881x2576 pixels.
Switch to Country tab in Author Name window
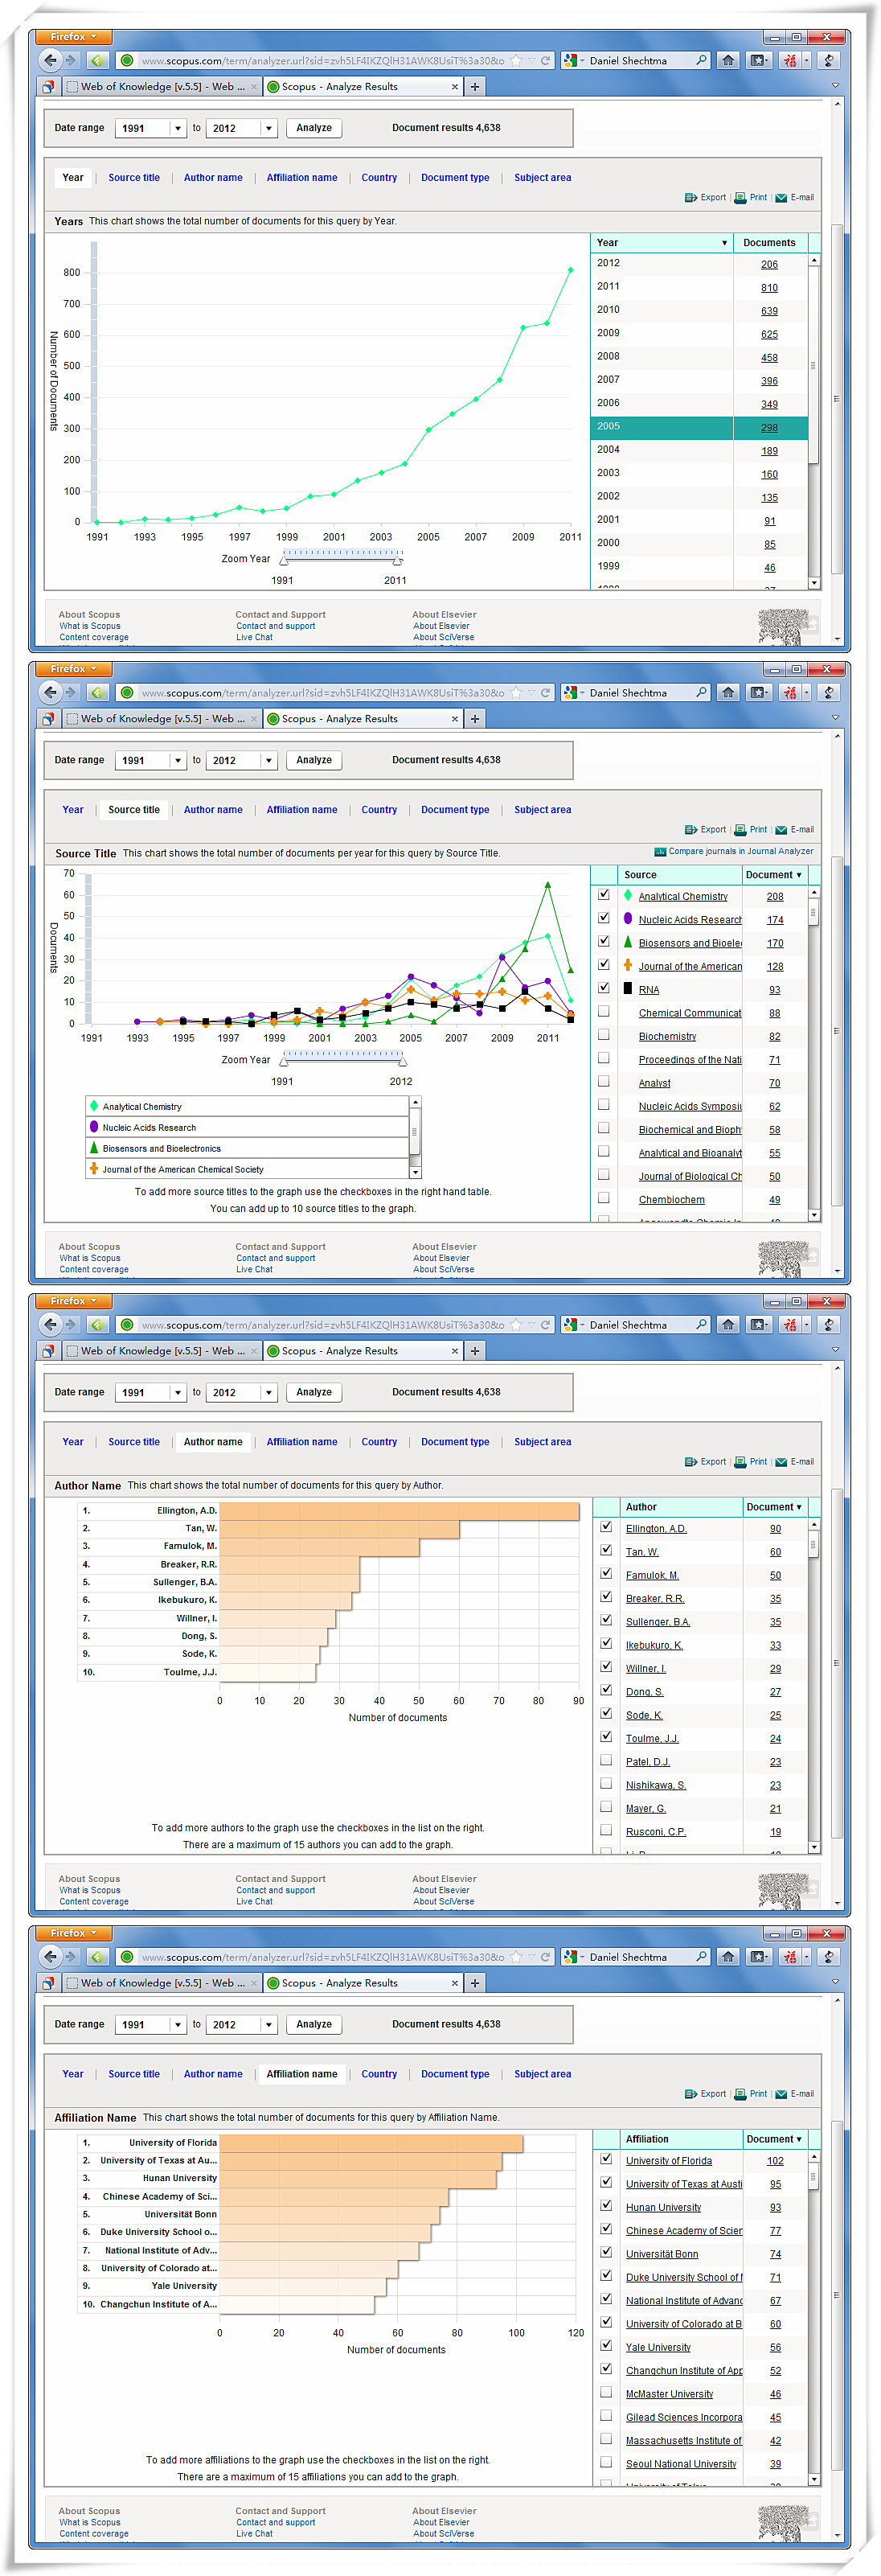click(379, 1442)
